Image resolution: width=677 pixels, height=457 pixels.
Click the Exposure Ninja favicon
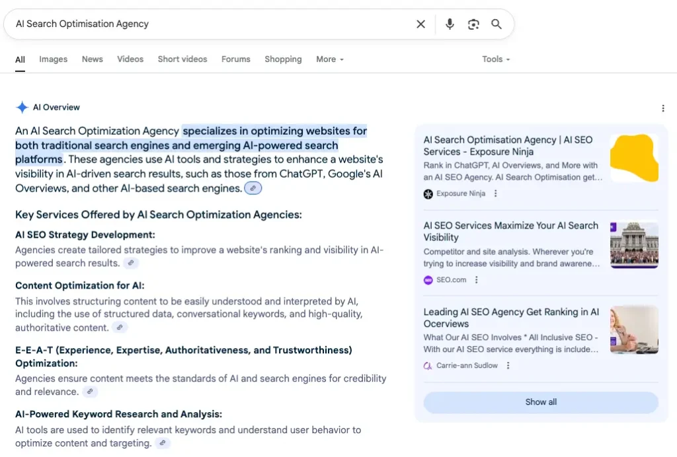[428, 194]
